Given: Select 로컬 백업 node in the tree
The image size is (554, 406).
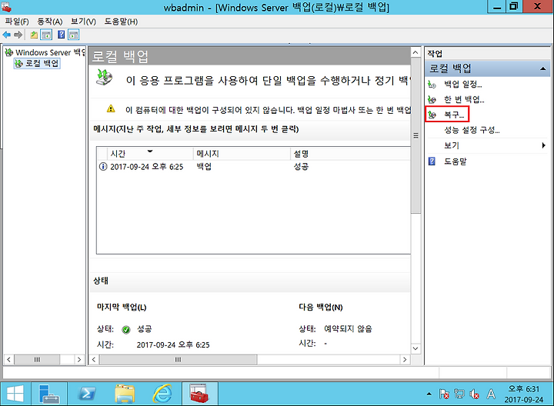Looking at the screenshot, I should click(37, 64).
